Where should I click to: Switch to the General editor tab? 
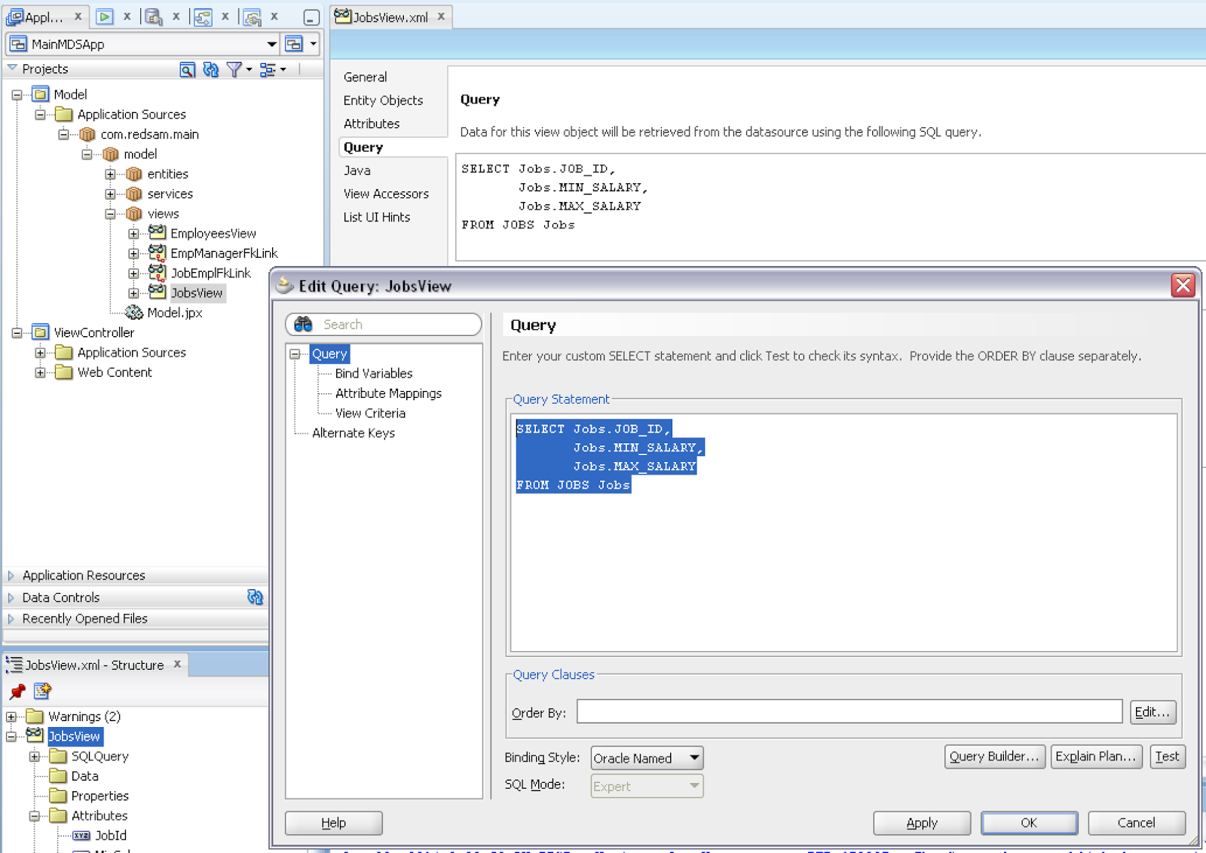(365, 77)
